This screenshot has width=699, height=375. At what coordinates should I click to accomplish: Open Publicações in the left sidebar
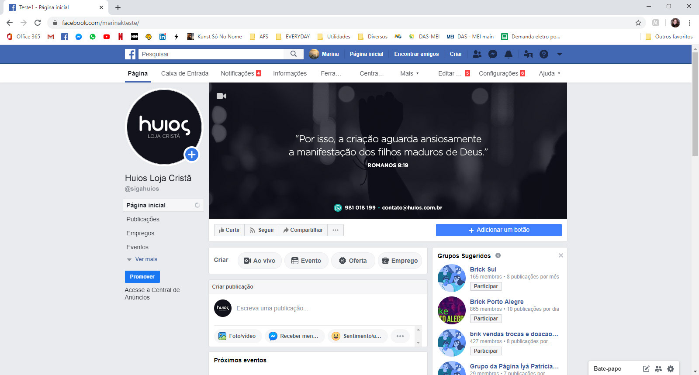coord(143,219)
